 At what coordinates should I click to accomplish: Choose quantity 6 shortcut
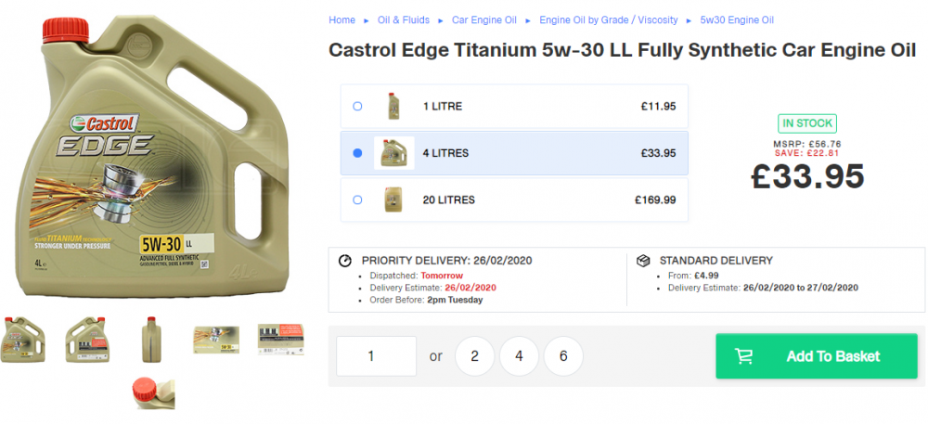(563, 356)
